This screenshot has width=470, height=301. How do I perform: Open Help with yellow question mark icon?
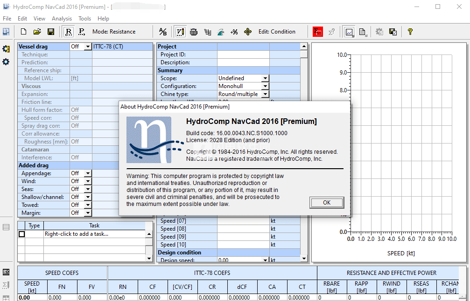[x=410, y=32]
